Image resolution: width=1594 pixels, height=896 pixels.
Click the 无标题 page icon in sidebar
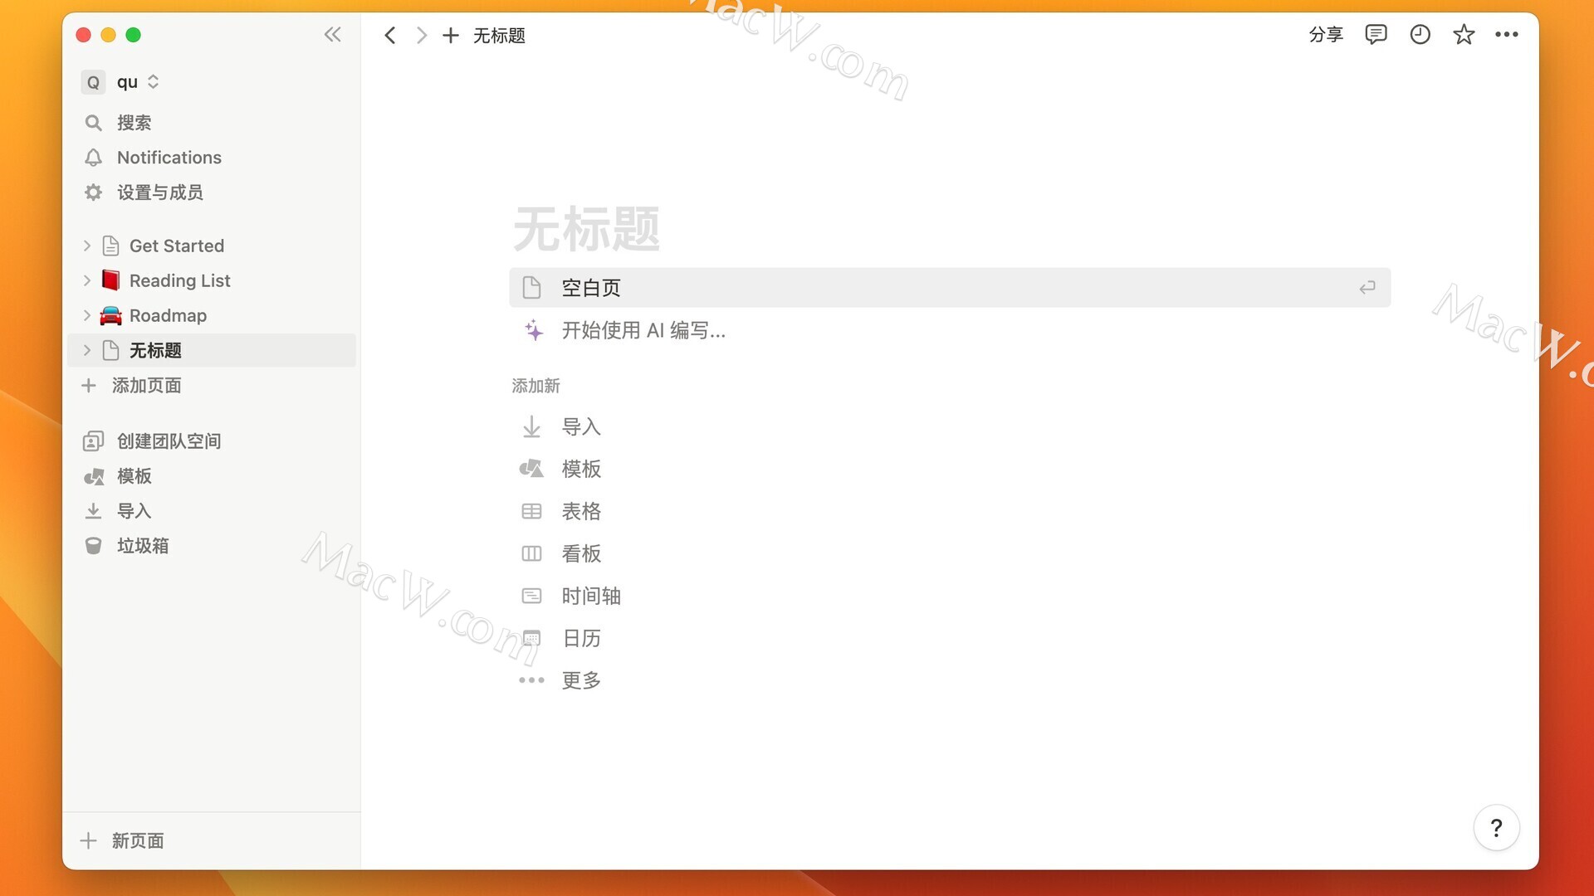pos(110,350)
